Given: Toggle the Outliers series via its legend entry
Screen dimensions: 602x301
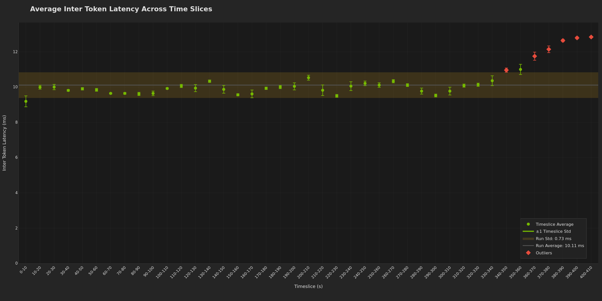Looking at the screenshot, I should 544,253.
